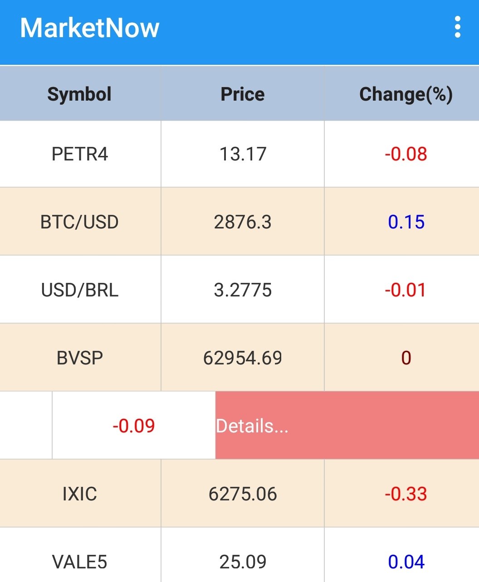479x582 pixels.
Task: Select the BVSP index row
Action: coord(80,358)
